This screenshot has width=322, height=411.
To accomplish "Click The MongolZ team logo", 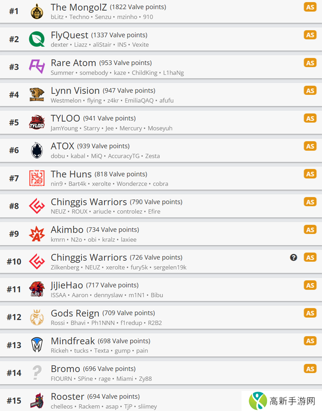I will [37, 12].
